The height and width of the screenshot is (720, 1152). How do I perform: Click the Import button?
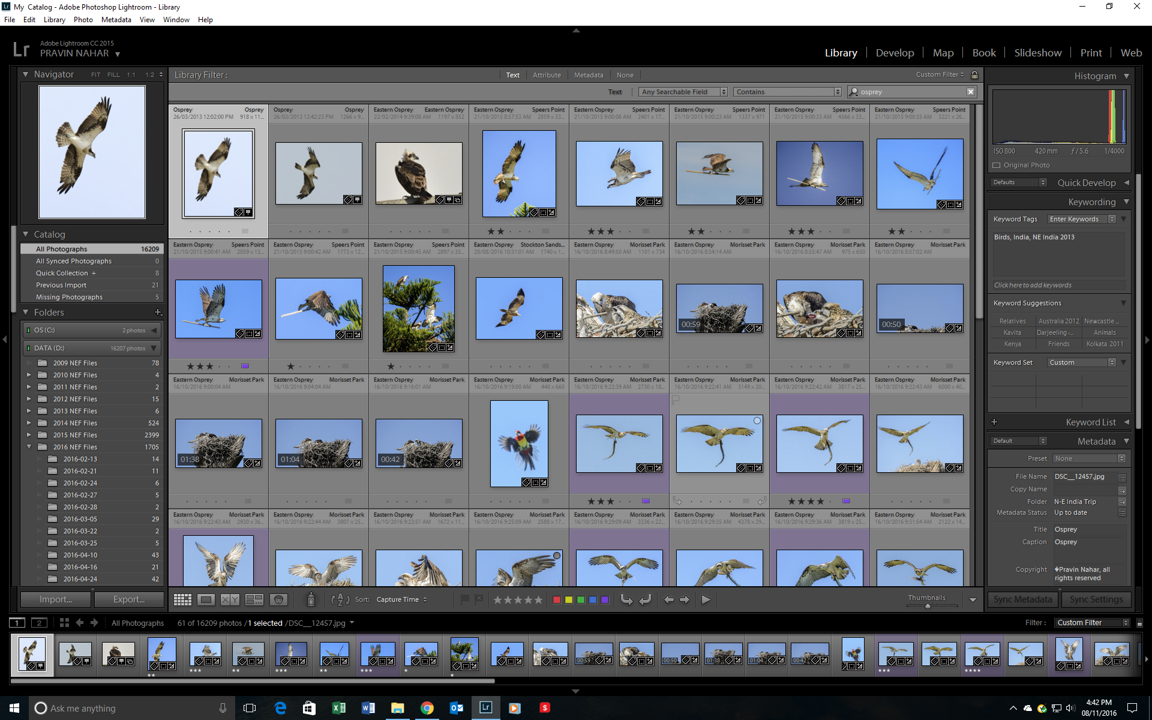56,599
